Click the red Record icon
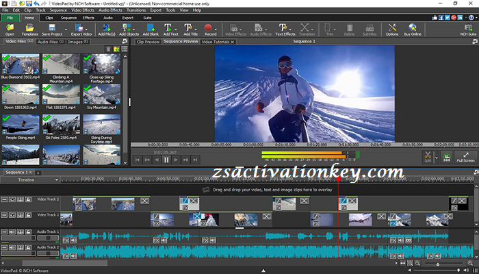 pos(208,27)
